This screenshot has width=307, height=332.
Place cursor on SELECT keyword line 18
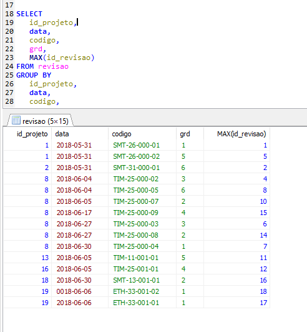click(x=29, y=14)
